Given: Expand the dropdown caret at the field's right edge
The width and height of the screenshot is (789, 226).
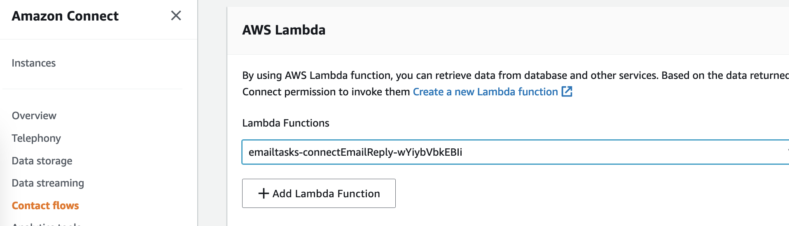Looking at the screenshot, I should click(x=787, y=151).
